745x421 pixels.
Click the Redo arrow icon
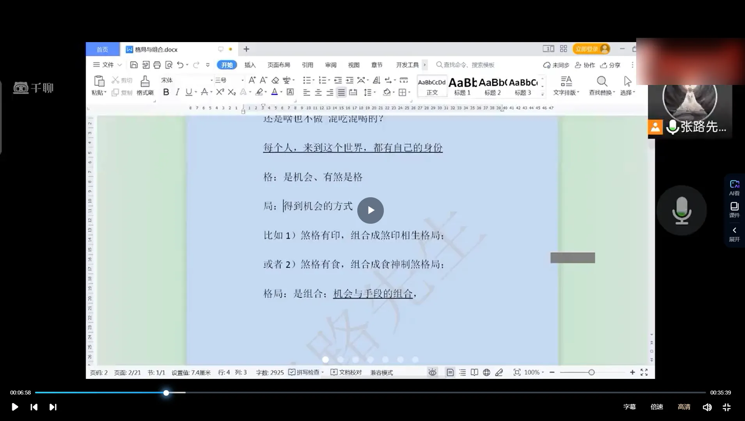196,65
